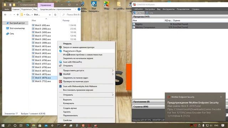Click the This PC icon in sidebar
Image resolution: width=228 pixels, height=128 pixels.
pos(7,28)
